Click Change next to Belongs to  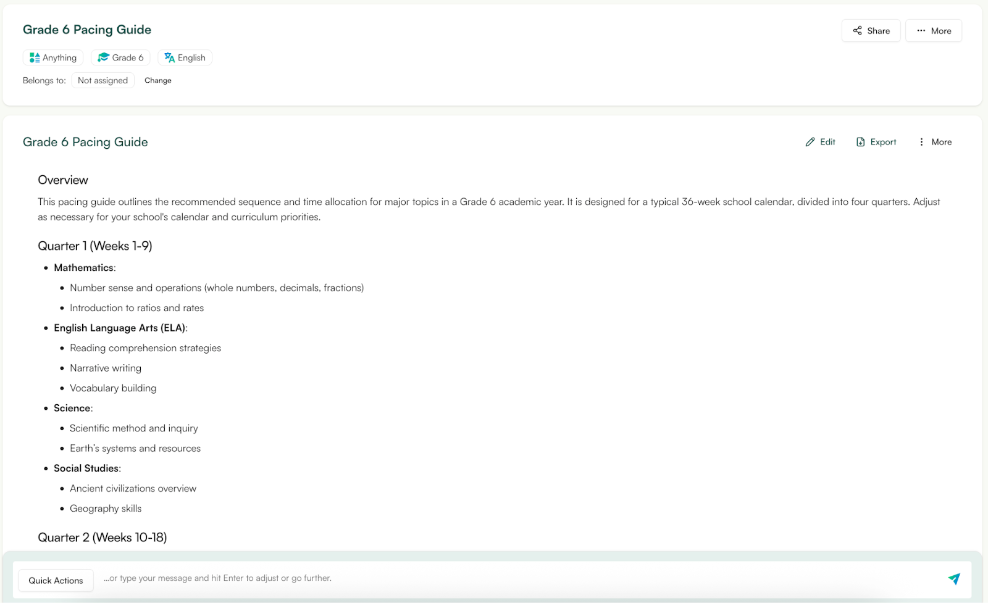tap(158, 80)
